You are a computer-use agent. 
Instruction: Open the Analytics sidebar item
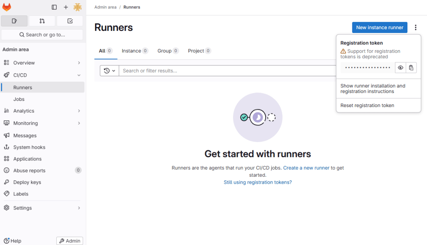(x=42, y=111)
